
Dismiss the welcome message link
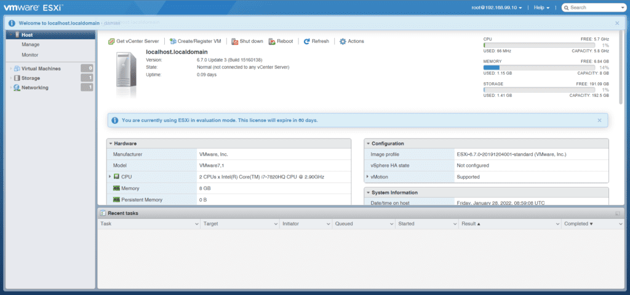pos(112,23)
